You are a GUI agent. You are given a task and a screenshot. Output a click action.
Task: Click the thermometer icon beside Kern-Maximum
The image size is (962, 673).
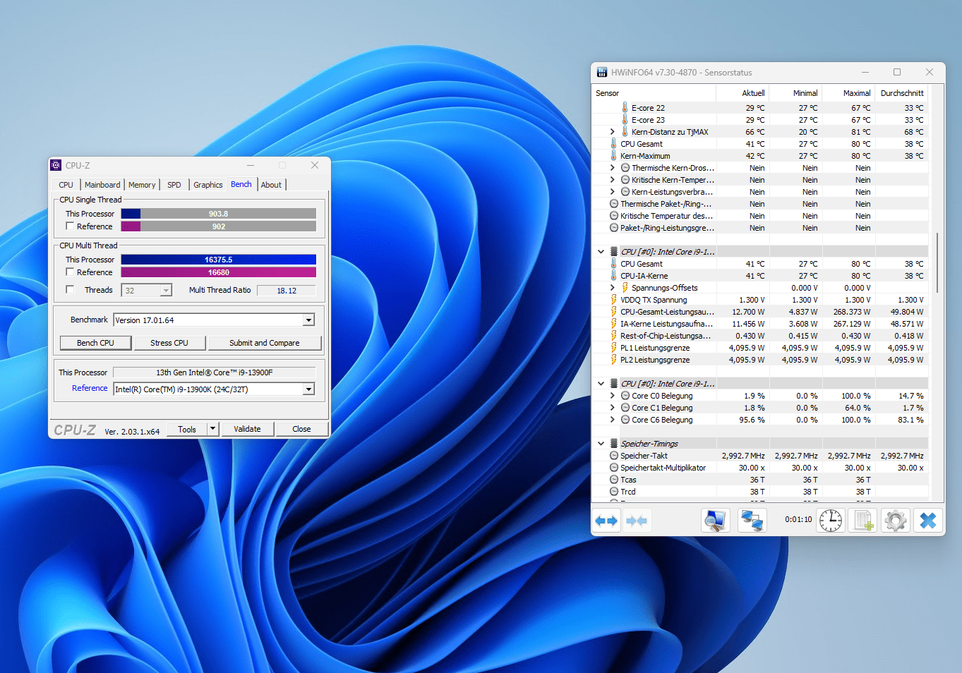point(613,156)
